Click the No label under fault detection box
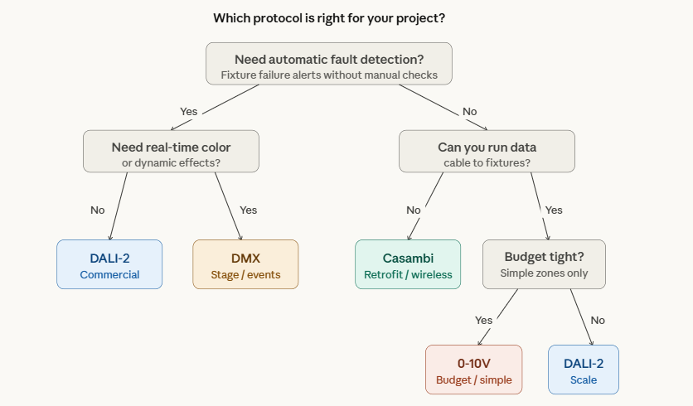Screen dimensions: 693x406 (x=470, y=111)
